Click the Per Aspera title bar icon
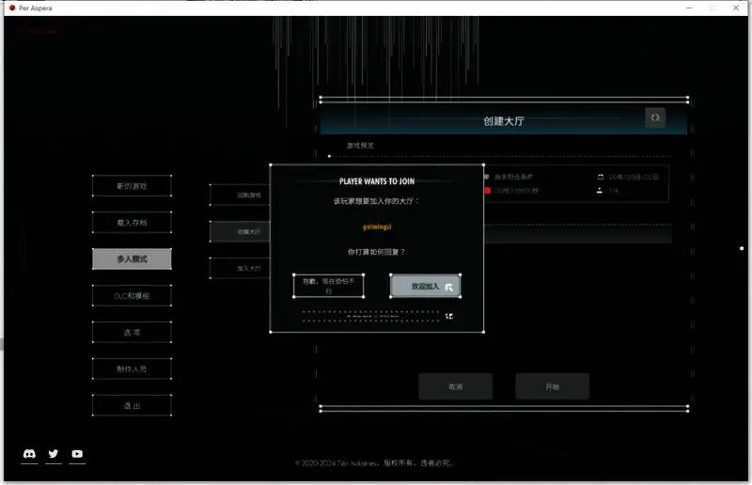This screenshot has height=485, width=752. tap(10, 8)
